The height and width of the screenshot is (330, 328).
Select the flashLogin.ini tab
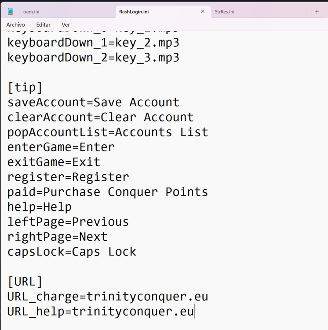[134, 12]
